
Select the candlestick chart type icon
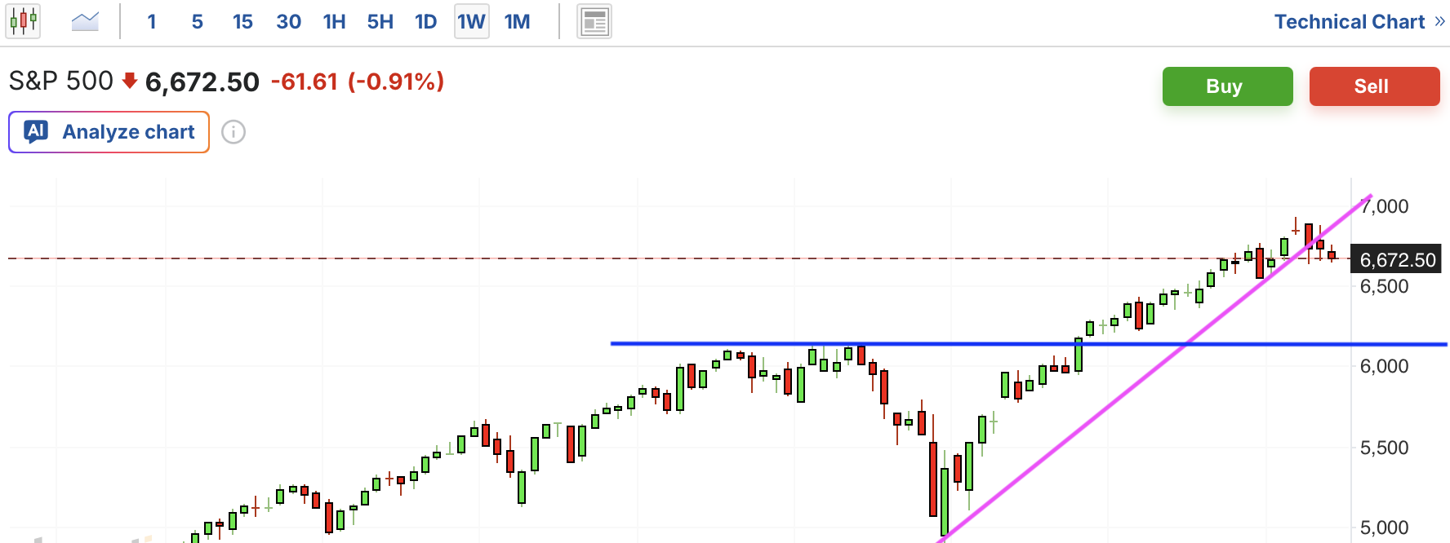click(24, 21)
